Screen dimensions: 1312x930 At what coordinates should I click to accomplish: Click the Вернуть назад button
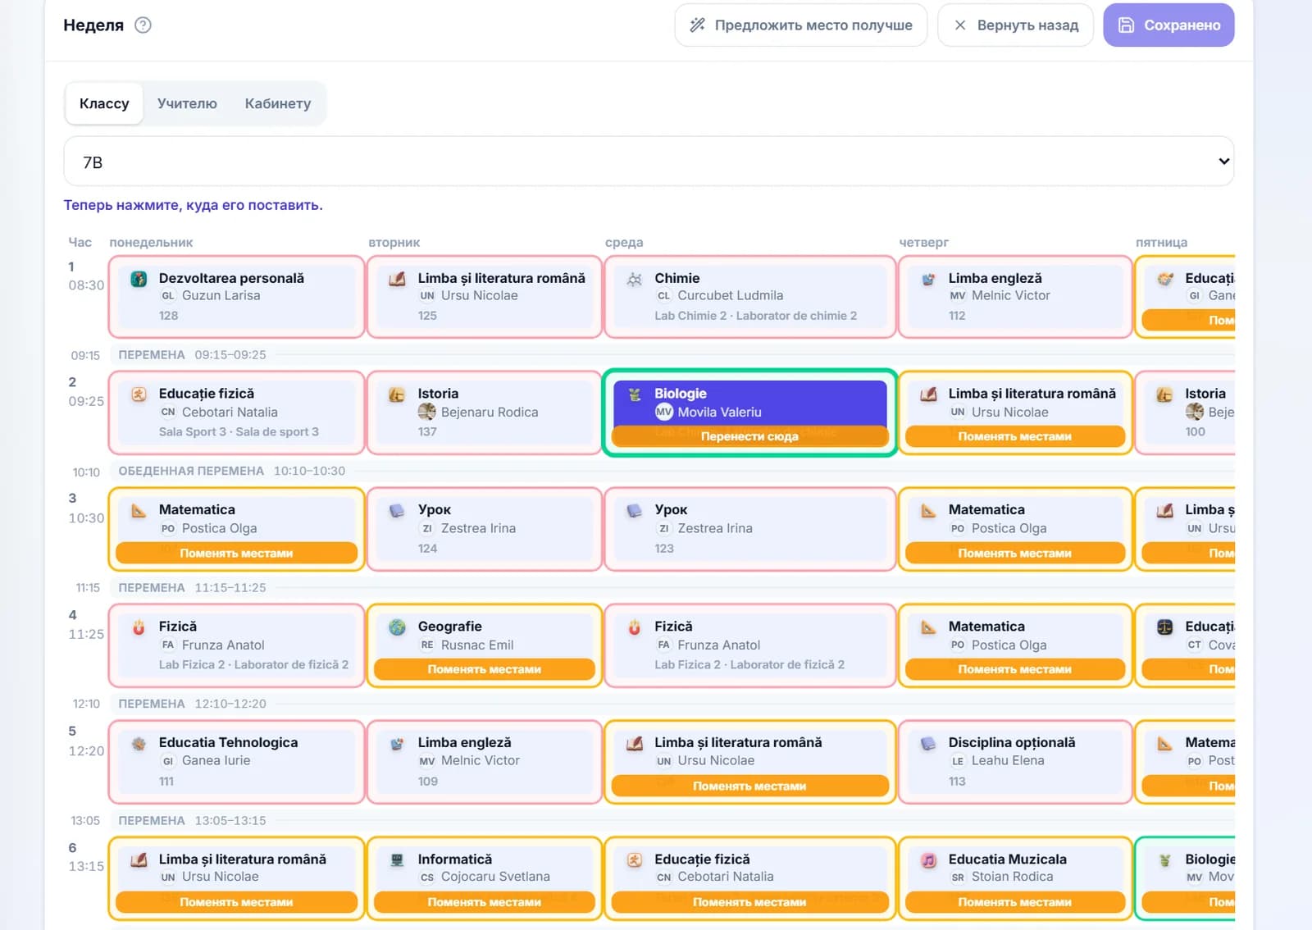point(1015,25)
